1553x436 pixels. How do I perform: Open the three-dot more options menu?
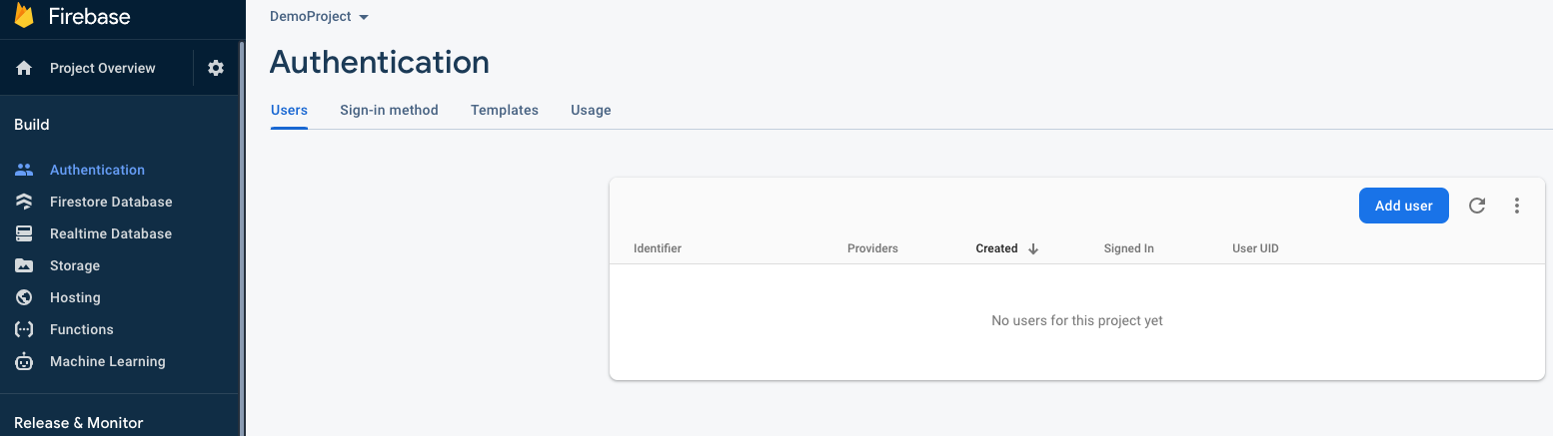[x=1517, y=206]
